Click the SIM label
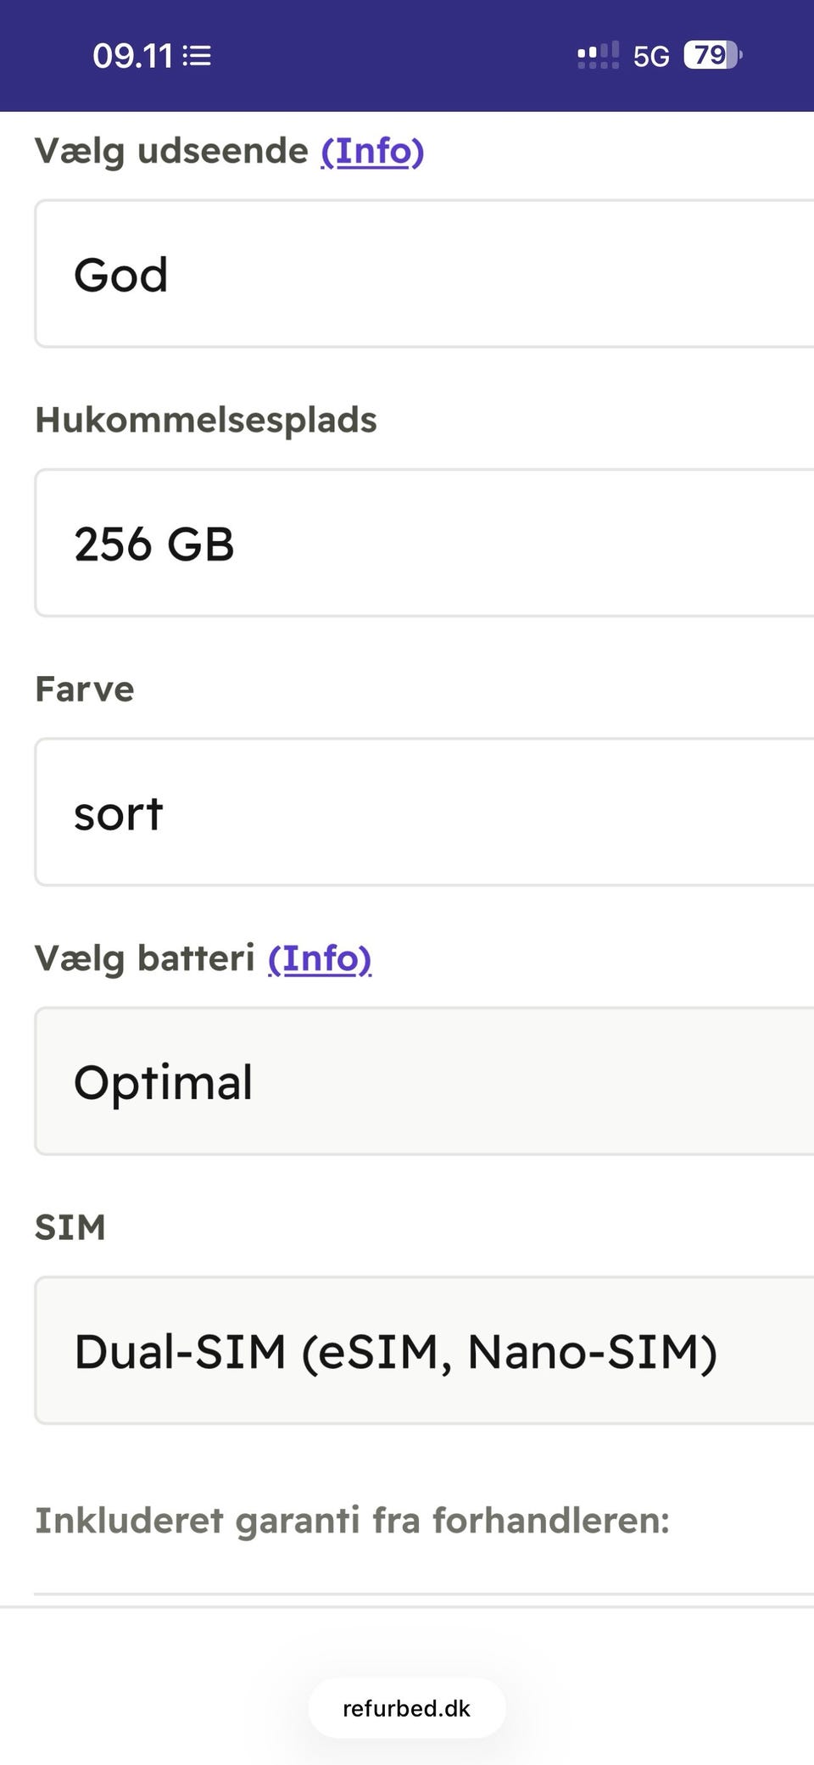Screen dimensions: 814x1765 click(x=70, y=1227)
